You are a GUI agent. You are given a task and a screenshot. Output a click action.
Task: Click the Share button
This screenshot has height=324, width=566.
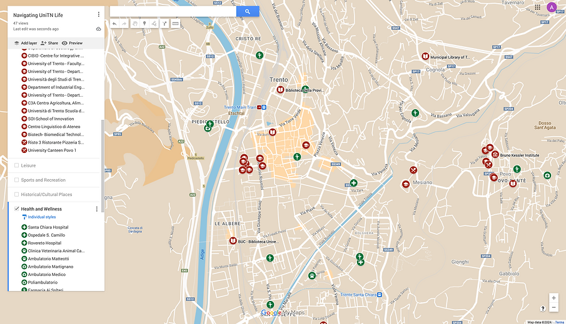(x=49, y=43)
